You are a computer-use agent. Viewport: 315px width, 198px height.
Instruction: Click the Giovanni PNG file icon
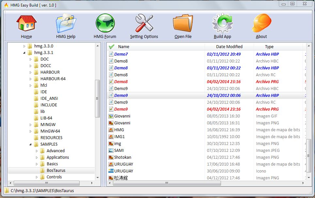[x=111, y=123]
